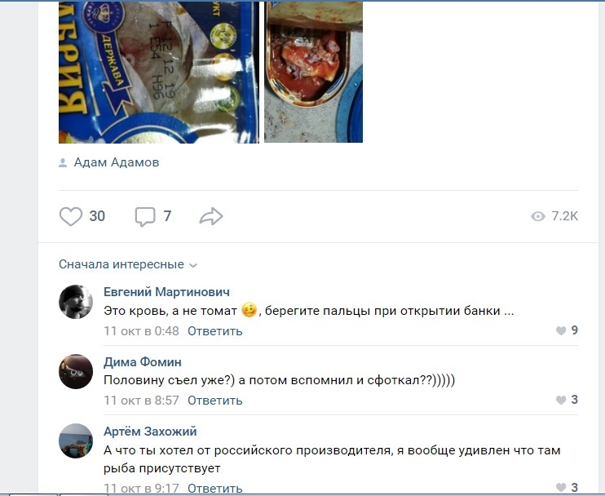This screenshot has height=496, width=605.
Task: Share the post with arrow icon
Action: tap(211, 216)
